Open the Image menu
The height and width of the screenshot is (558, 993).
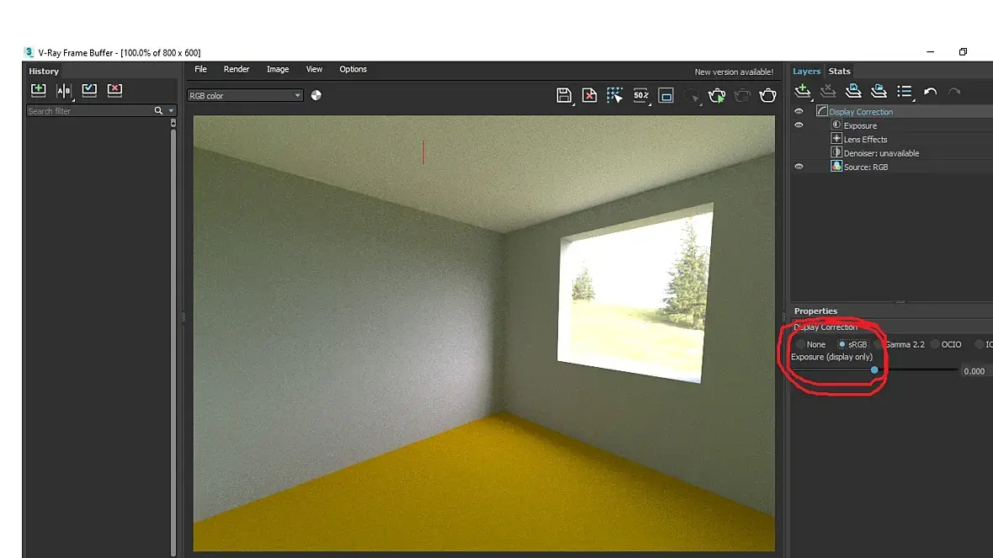click(278, 69)
